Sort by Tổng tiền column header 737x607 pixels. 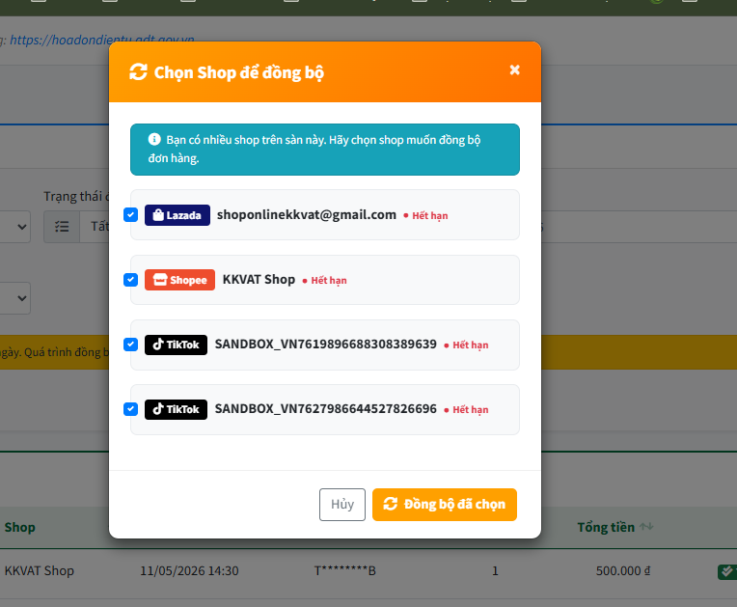pyautogui.click(x=614, y=527)
